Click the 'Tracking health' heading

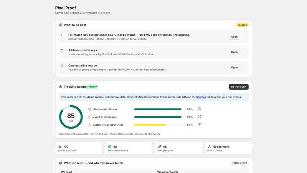click(x=75, y=87)
